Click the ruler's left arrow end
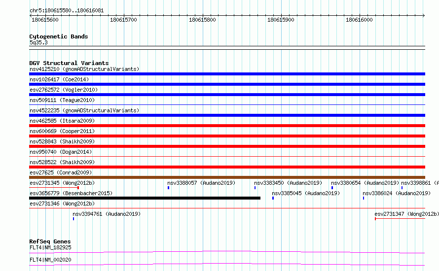Viewport: 439px width, 271px height. (31, 16)
